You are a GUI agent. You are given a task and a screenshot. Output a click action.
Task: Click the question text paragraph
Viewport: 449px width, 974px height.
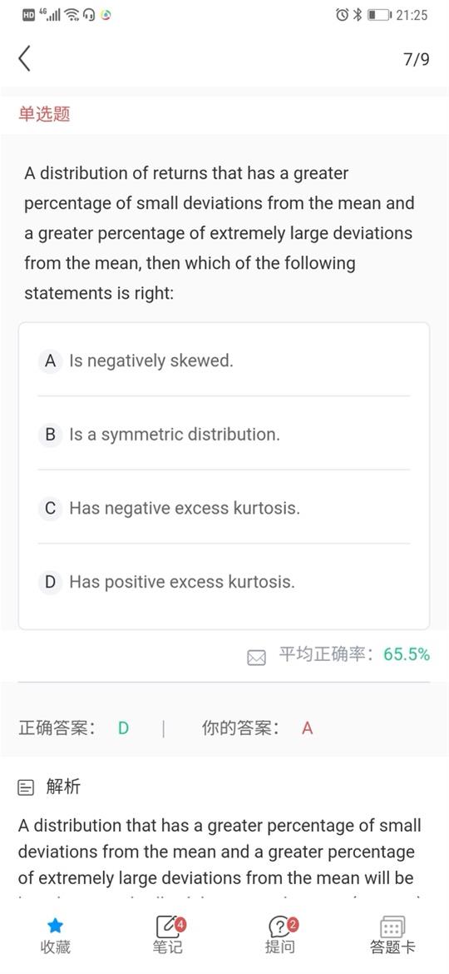click(220, 233)
